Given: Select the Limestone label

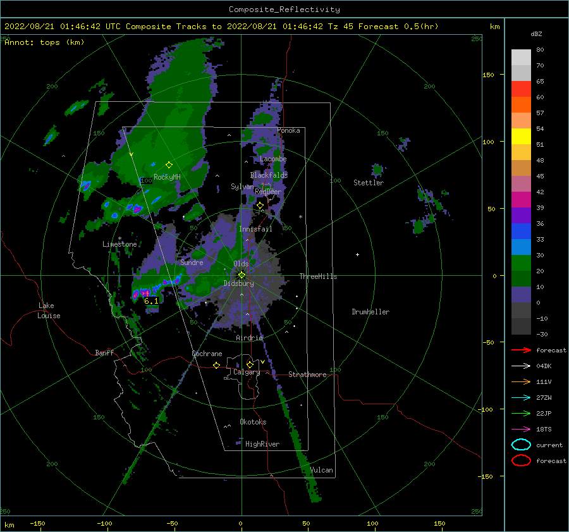Looking at the screenshot, I should point(119,244).
